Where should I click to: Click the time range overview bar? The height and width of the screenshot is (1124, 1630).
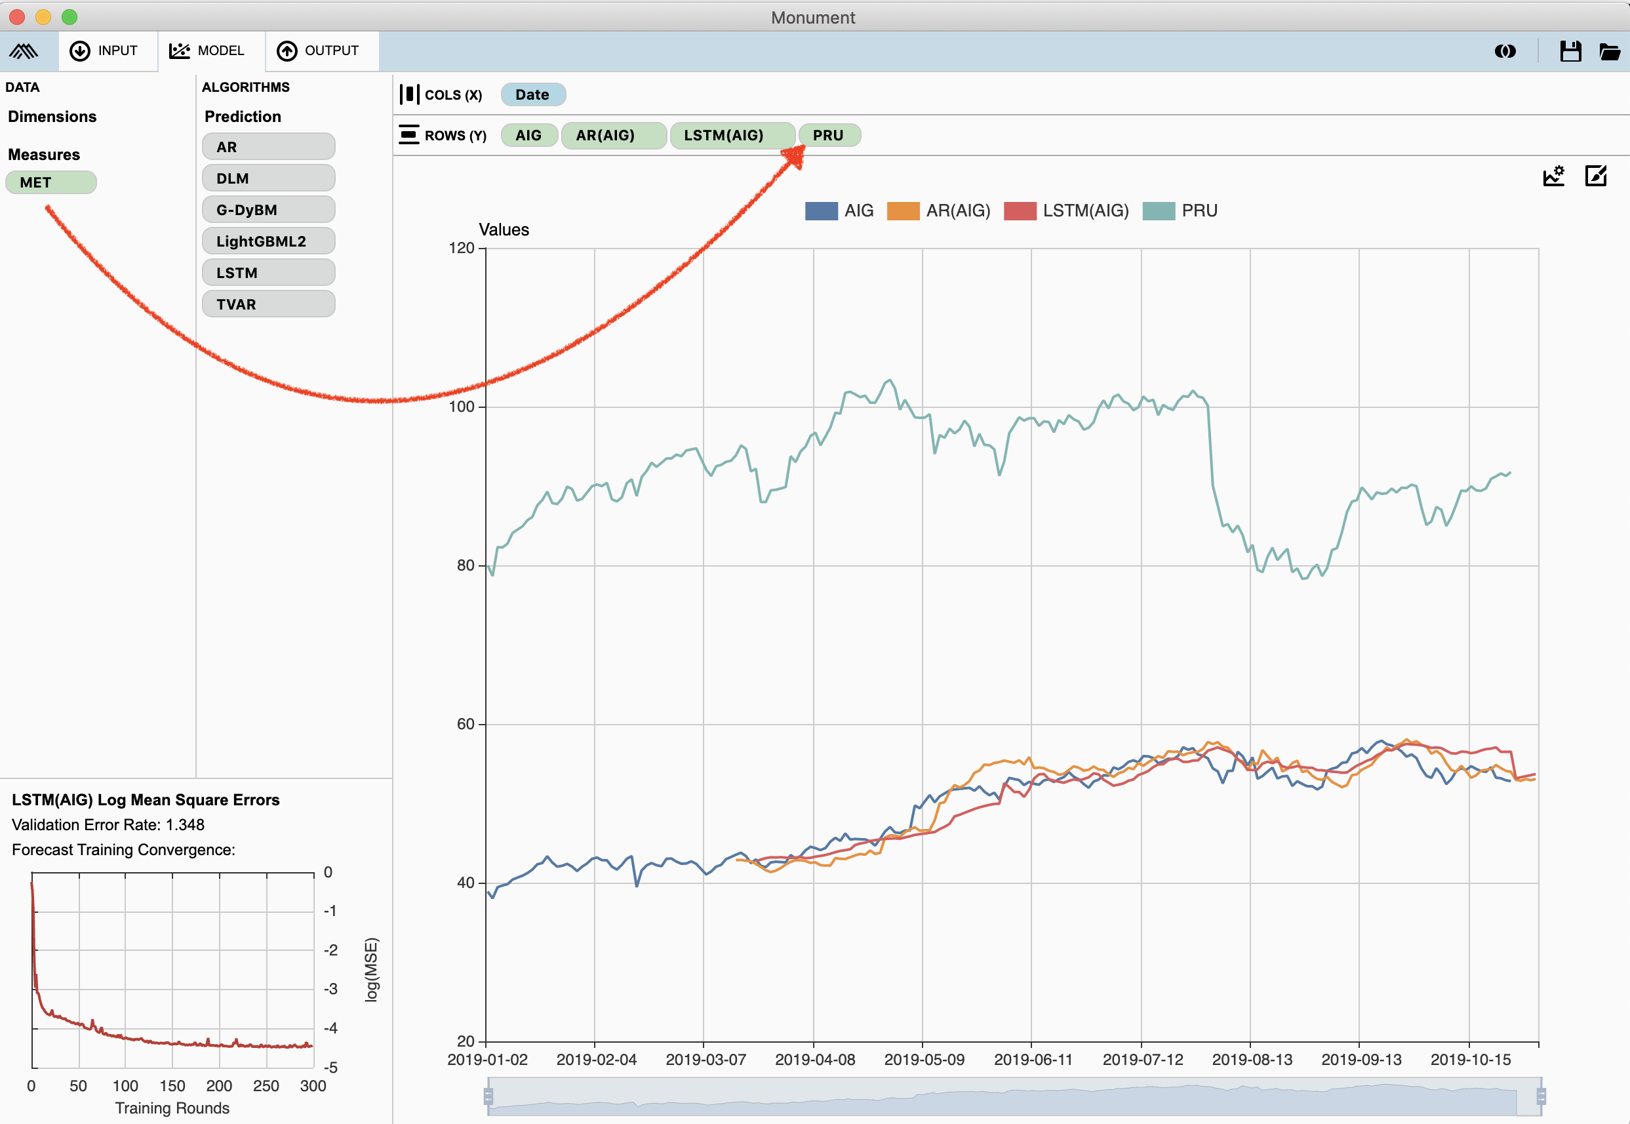pos(1014,1096)
